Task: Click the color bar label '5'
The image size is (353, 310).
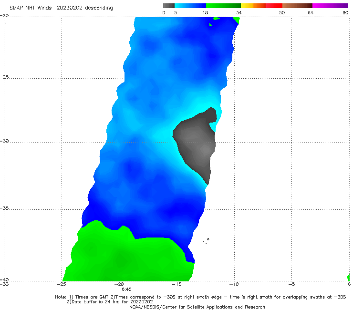Action: pos(176,12)
